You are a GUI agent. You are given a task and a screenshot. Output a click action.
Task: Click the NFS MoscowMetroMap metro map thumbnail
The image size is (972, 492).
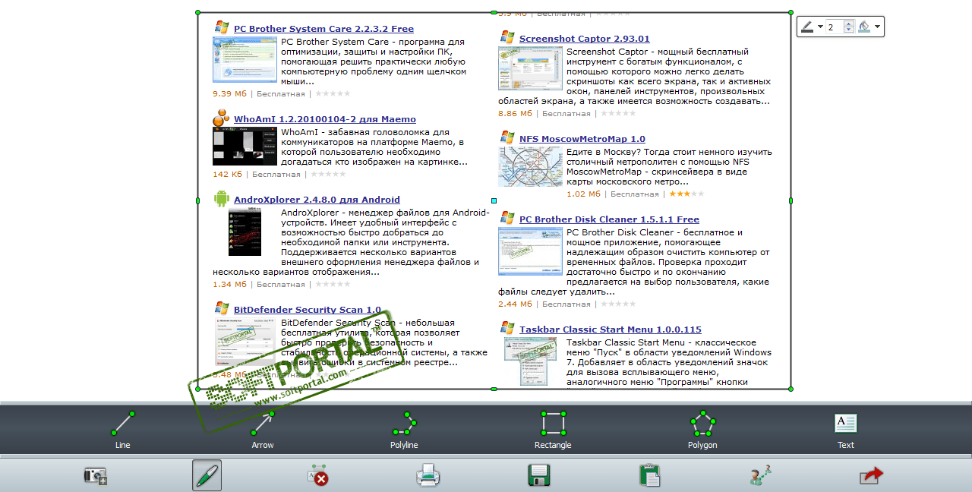click(x=530, y=166)
